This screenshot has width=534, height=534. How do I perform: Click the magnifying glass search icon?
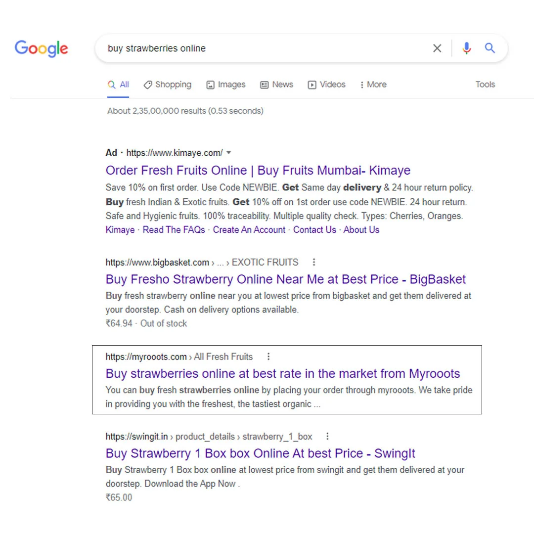489,48
